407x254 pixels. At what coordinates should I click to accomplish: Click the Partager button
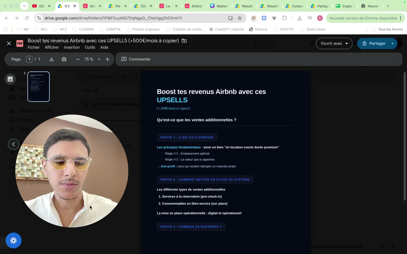click(x=373, y=43)
